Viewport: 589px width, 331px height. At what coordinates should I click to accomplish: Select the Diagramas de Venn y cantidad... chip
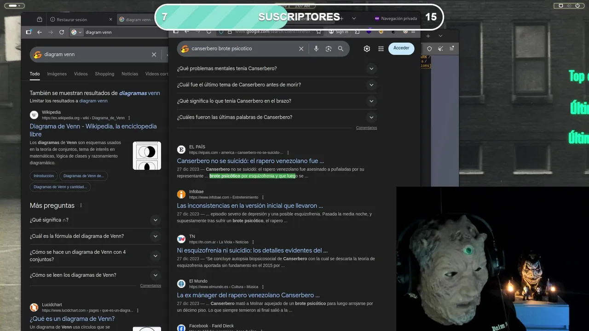[x=60, y=187]
